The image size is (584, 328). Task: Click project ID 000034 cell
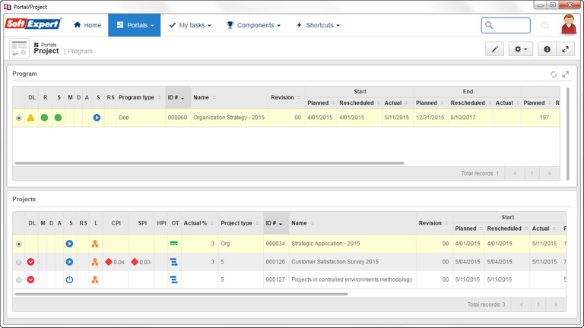[x=276, y=244]
